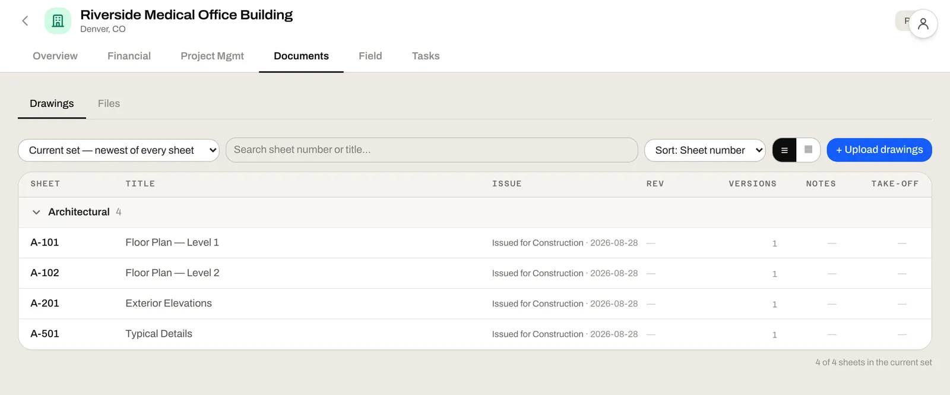950x395 pixels.
Task: Open the Overview tab
Action: [x=55, y=56]
